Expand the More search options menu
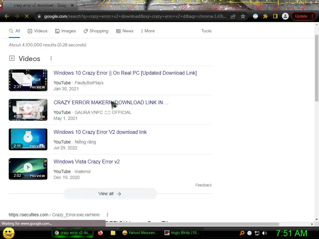The image size is (319, 239). tap(148, 31)
